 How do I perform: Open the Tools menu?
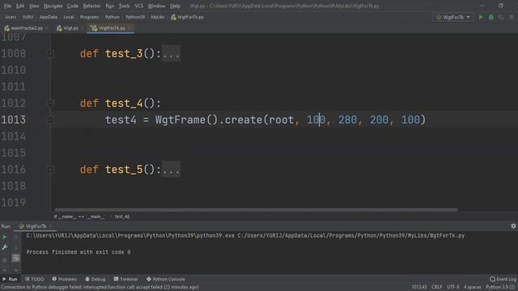point(124,6)
